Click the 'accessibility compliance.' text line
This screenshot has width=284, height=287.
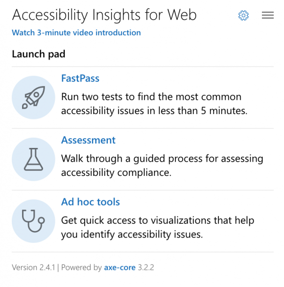tap(116, 172)
